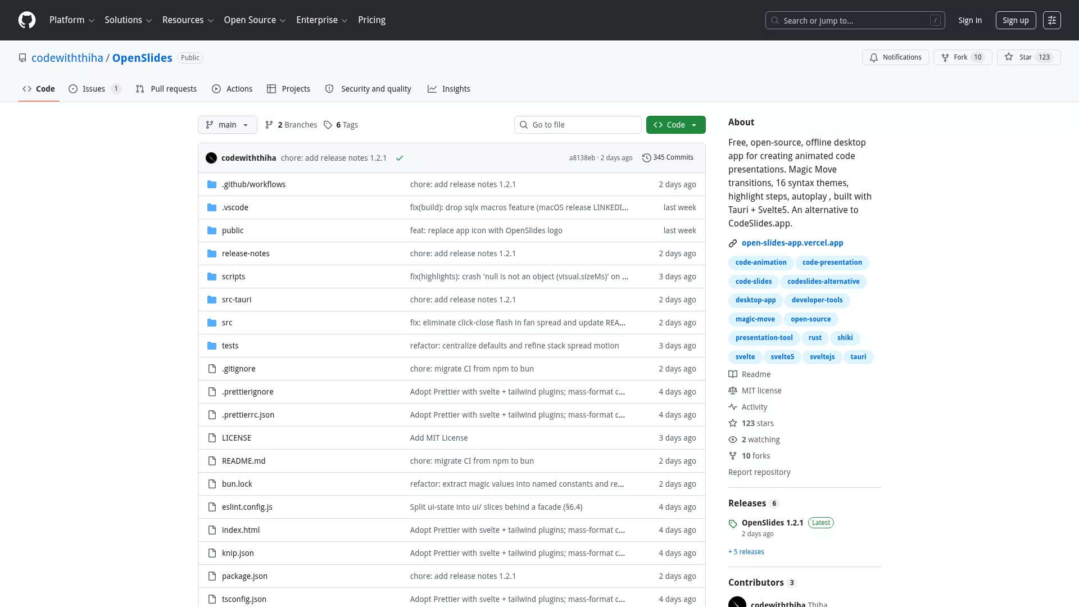Expand the Solutions menu
Image resolution: width=1079 pixels, height=607 pixels.
point(128,20)
